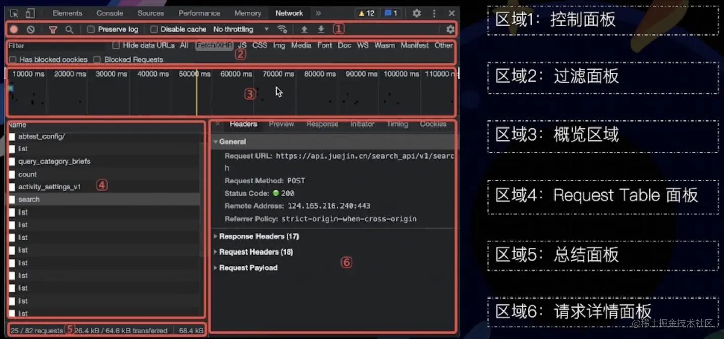This screenshot has height=339, width=724.
Task: Open the Response sub-tab
Action: point(322,124)
